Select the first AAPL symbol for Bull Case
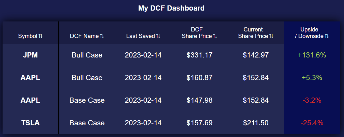344x137 pixels. pyautogui.click(x=30, y=78)
